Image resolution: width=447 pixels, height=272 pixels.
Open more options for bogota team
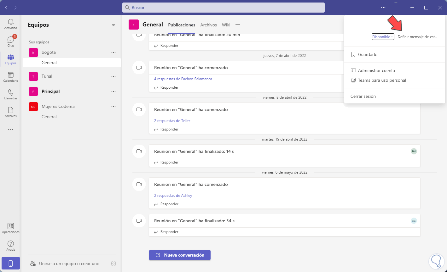click(113, 53)
